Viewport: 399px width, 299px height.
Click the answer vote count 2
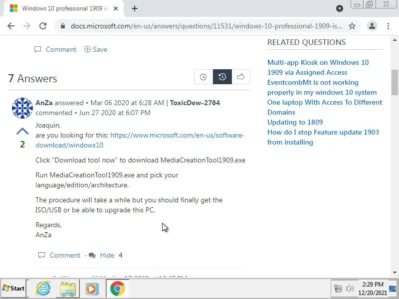coord(22,145)
